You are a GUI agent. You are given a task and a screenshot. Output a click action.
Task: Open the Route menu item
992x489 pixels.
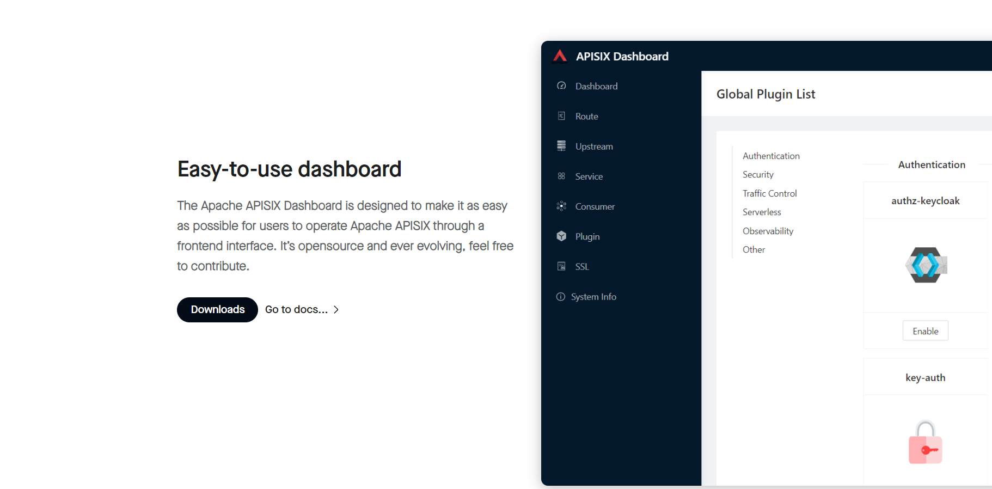586,116
